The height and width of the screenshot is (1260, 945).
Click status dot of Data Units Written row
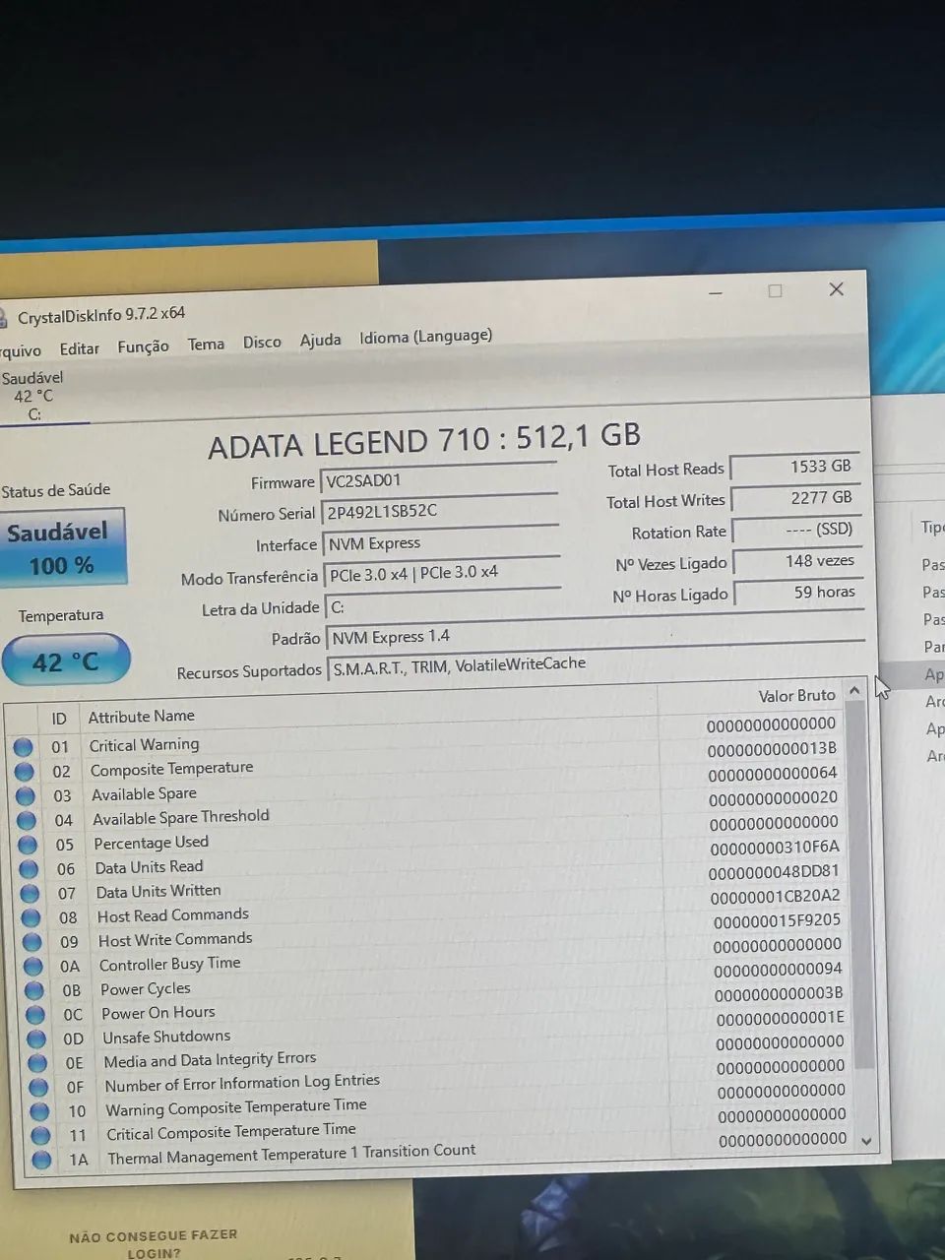30,894
